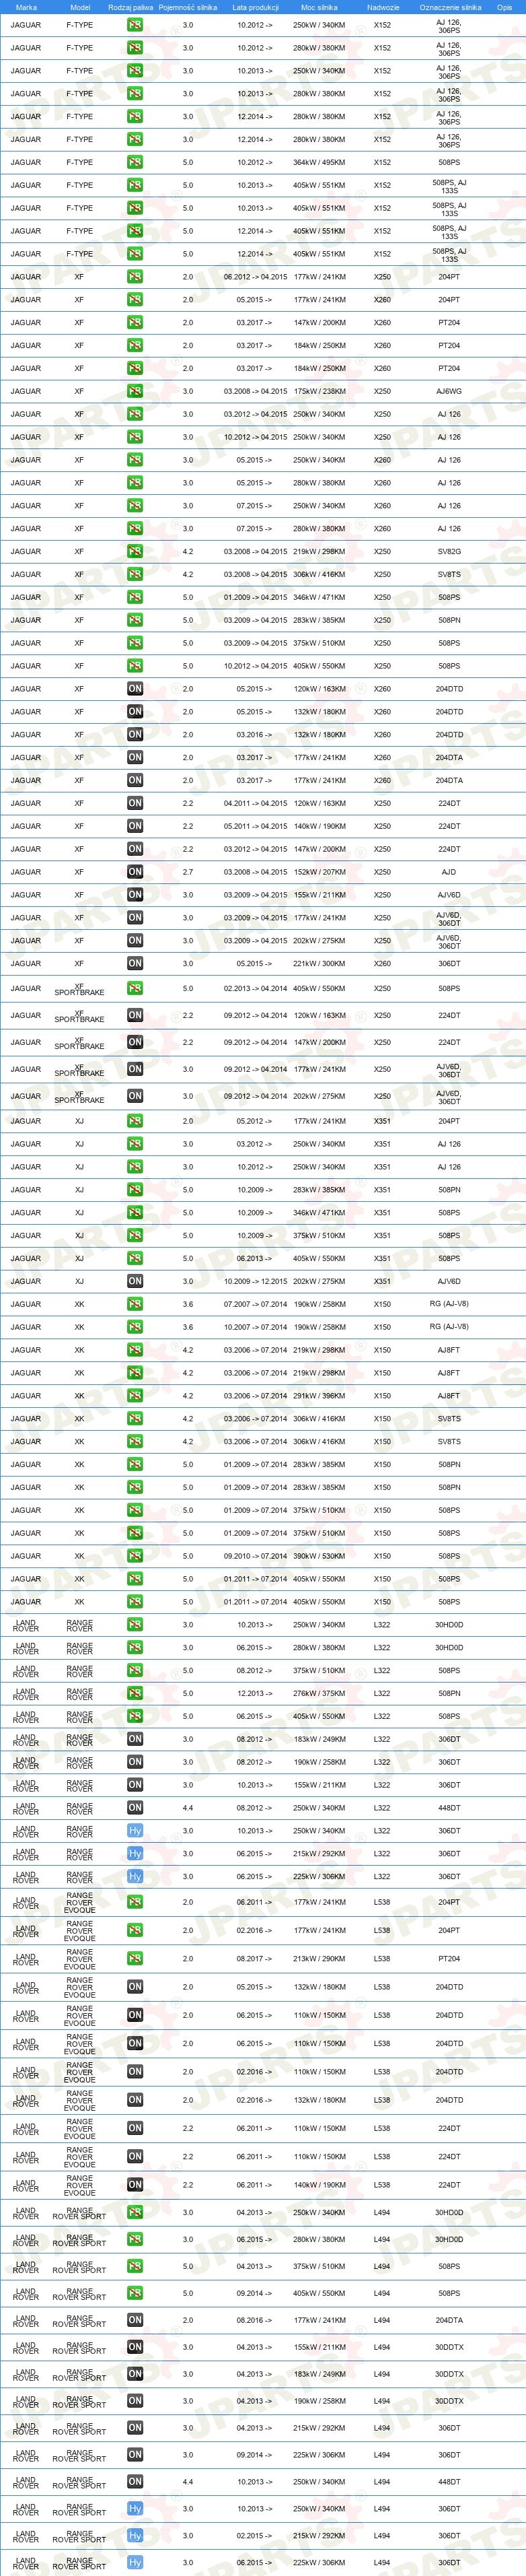Screen dimensions: 526x2576
Task: Click the AJD engine code cell
Action: click(449, 872)
